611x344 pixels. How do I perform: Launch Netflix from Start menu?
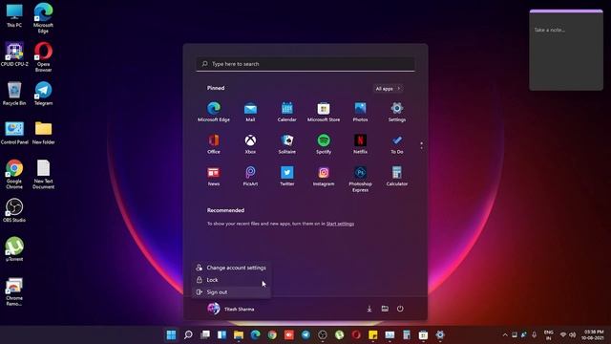pyautogui.click(x=360, y=143)
